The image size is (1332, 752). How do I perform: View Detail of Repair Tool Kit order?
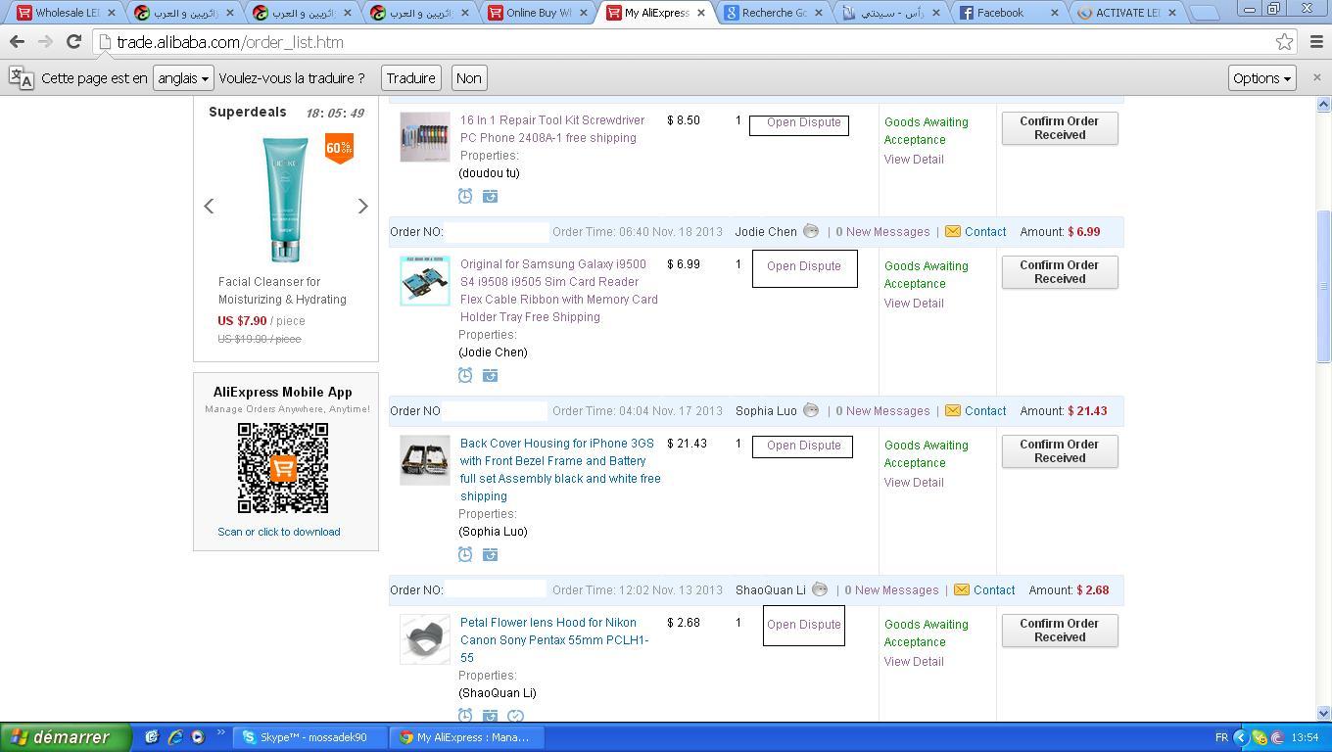(x=914, y=160)
